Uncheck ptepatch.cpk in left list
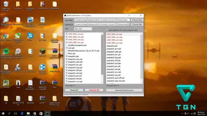 pyautogui.click(x=67, y=56)
